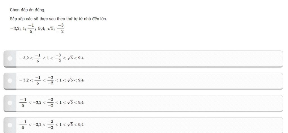Choose the third option's radio circle
Viewport: 288px width, 133px height.
pos(10,103)
